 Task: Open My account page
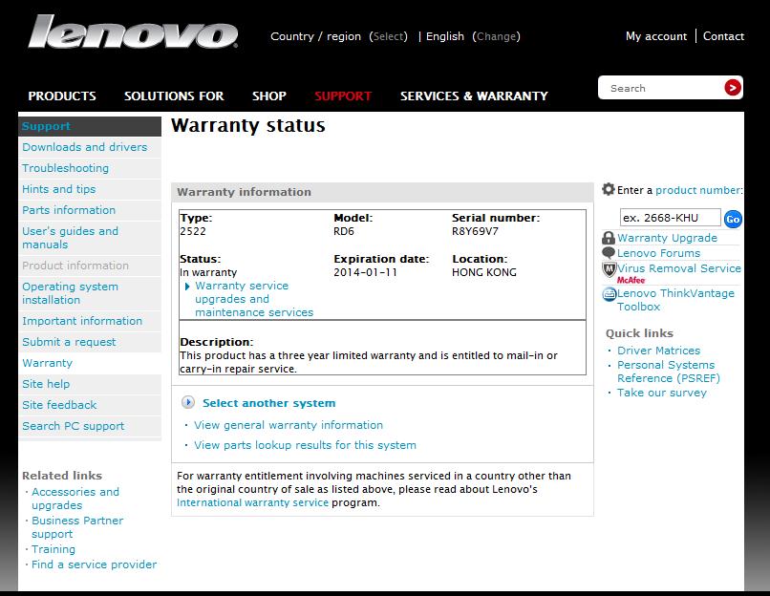pyautogui.click(x=655, y=36)
